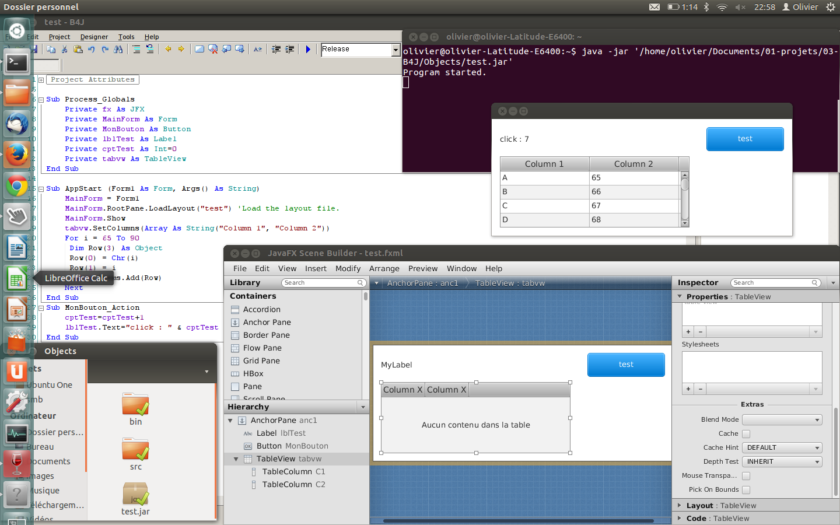Check the Pick On Bounds checkbox
Screen dimensions: 840x525
point(746,490)
